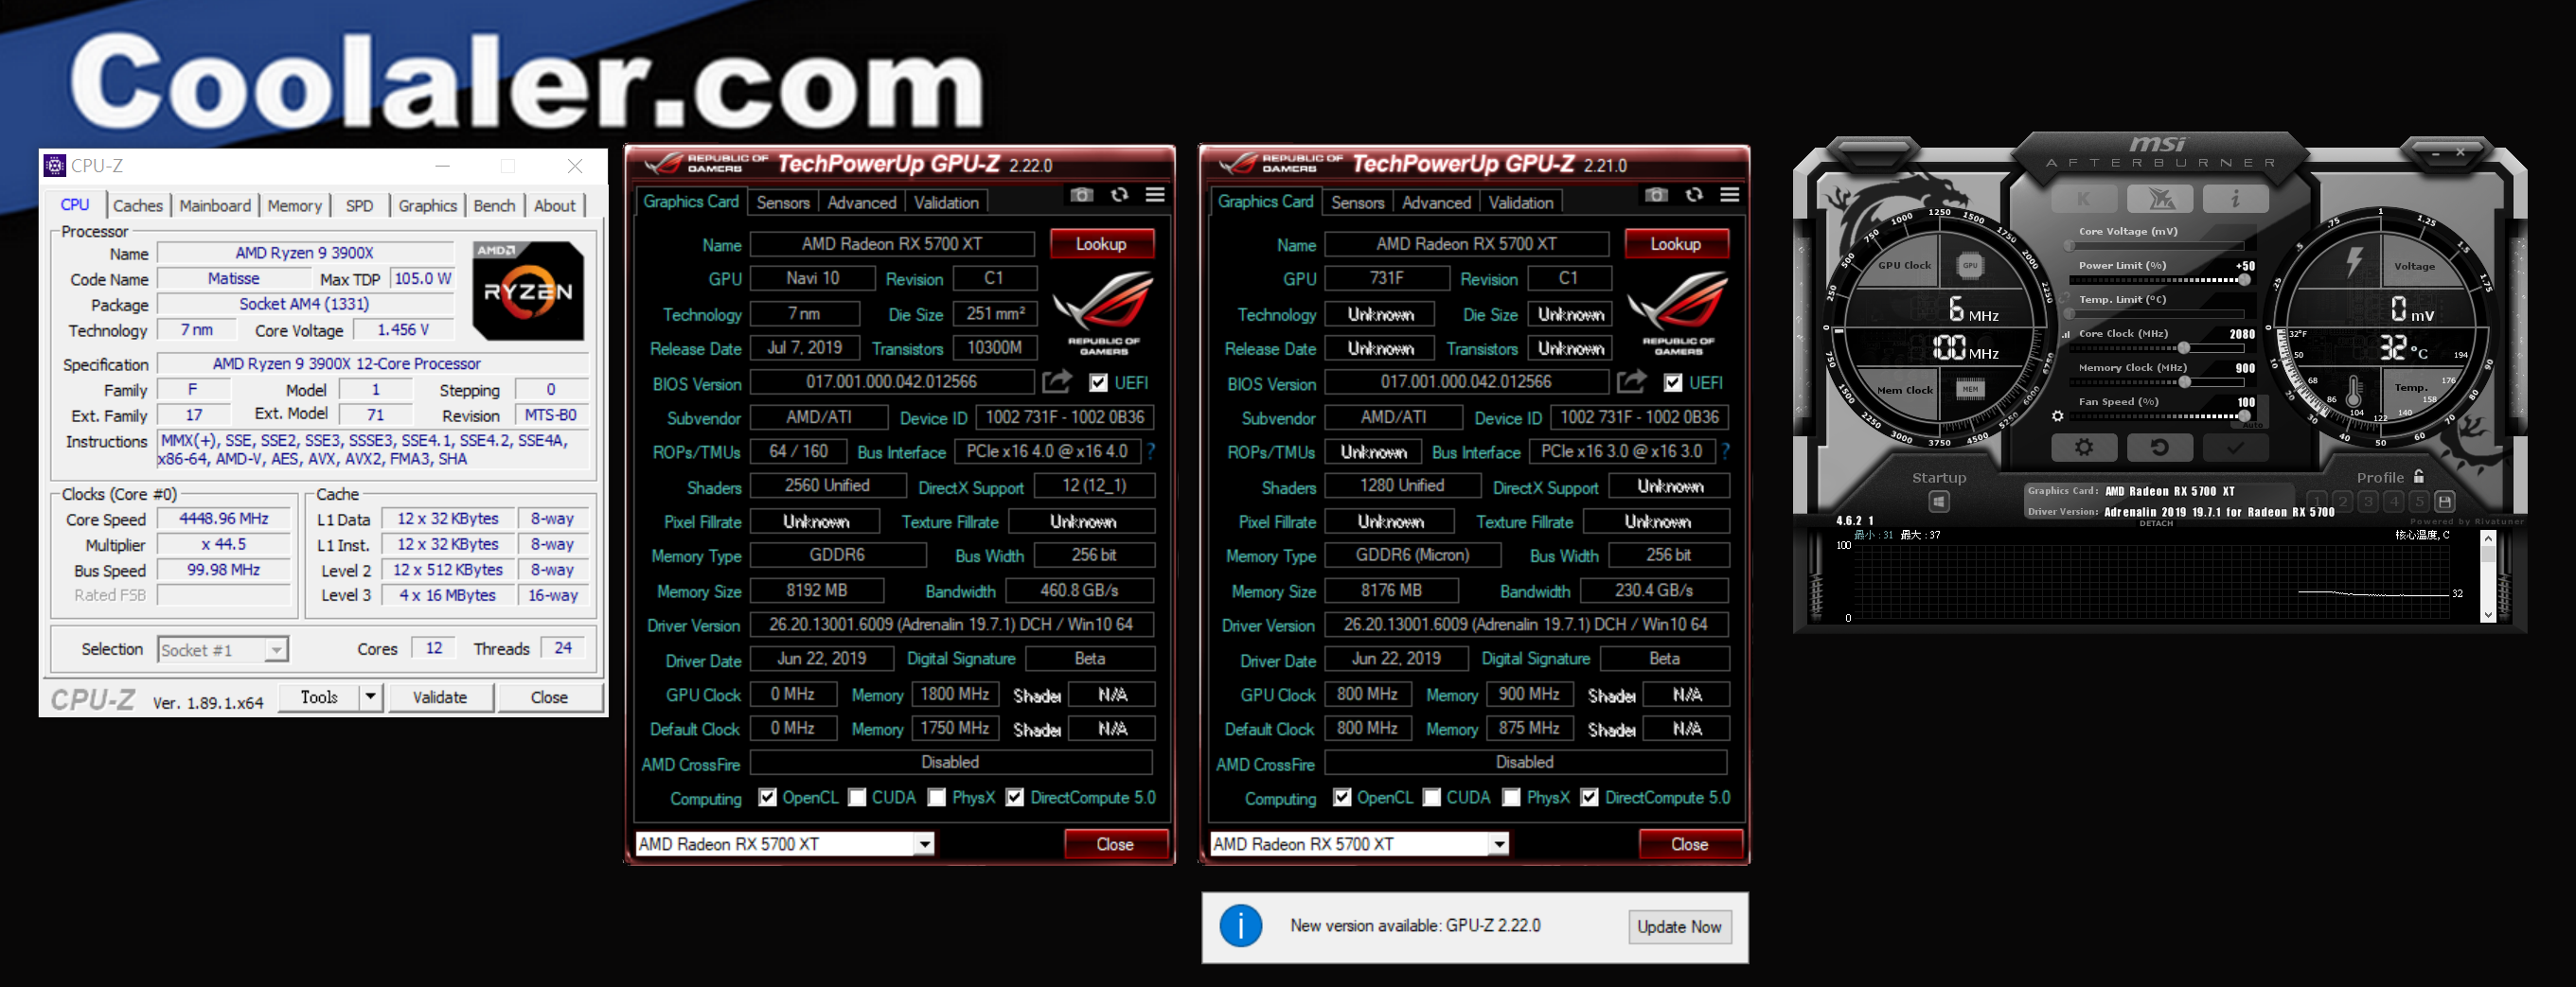This screenshot has width=2576, height=987.
Task: Open the Afterburner information 'i' icon
Action: click(x=2236, y=199)
